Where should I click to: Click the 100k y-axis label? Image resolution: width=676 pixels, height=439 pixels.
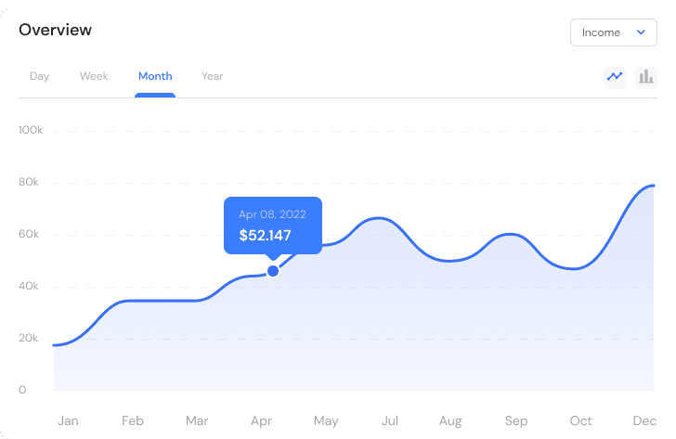(x=31, y=130)
